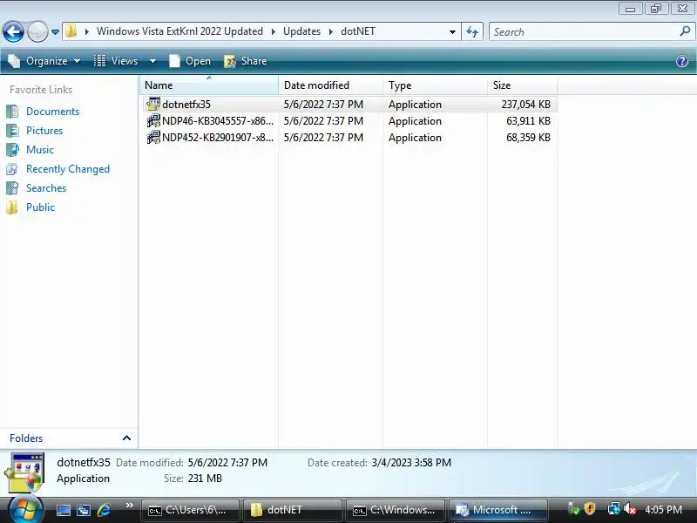Screen dimensions: 697x523
Task: Click the network tray icon
Action: tap(613, 509)
